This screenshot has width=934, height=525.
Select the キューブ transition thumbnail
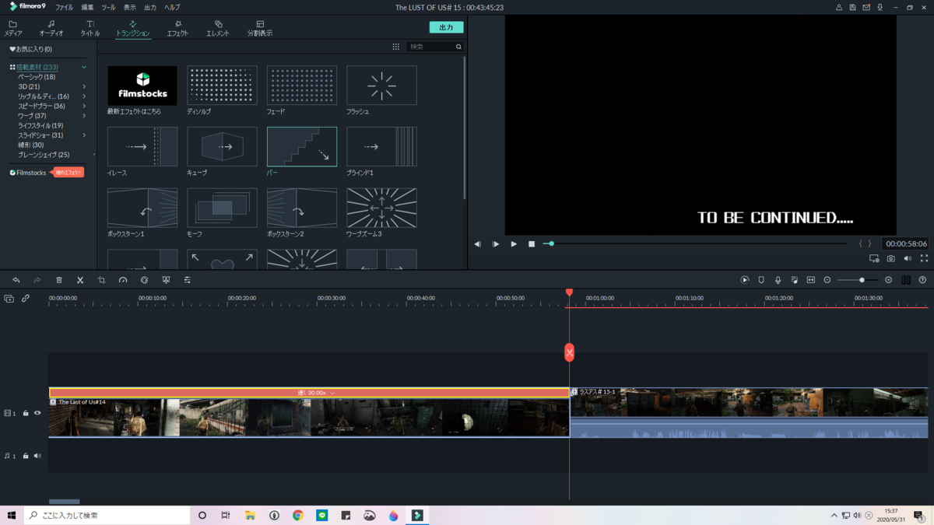click(222, 146)
